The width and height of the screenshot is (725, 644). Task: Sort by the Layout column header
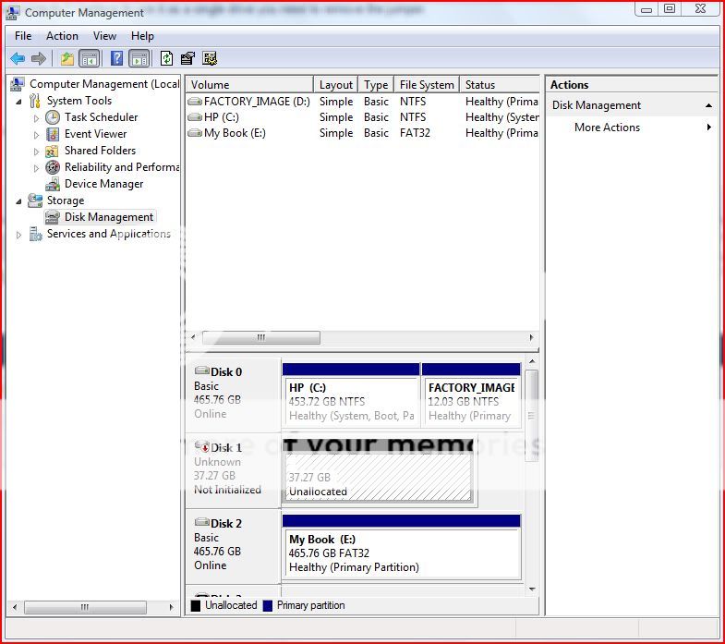coord(335,85)
